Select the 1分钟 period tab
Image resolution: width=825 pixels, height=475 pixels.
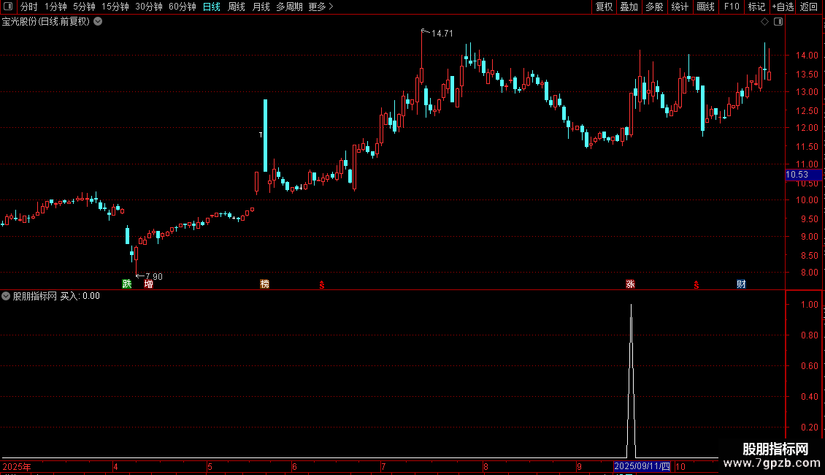click(x=55, y=7)
